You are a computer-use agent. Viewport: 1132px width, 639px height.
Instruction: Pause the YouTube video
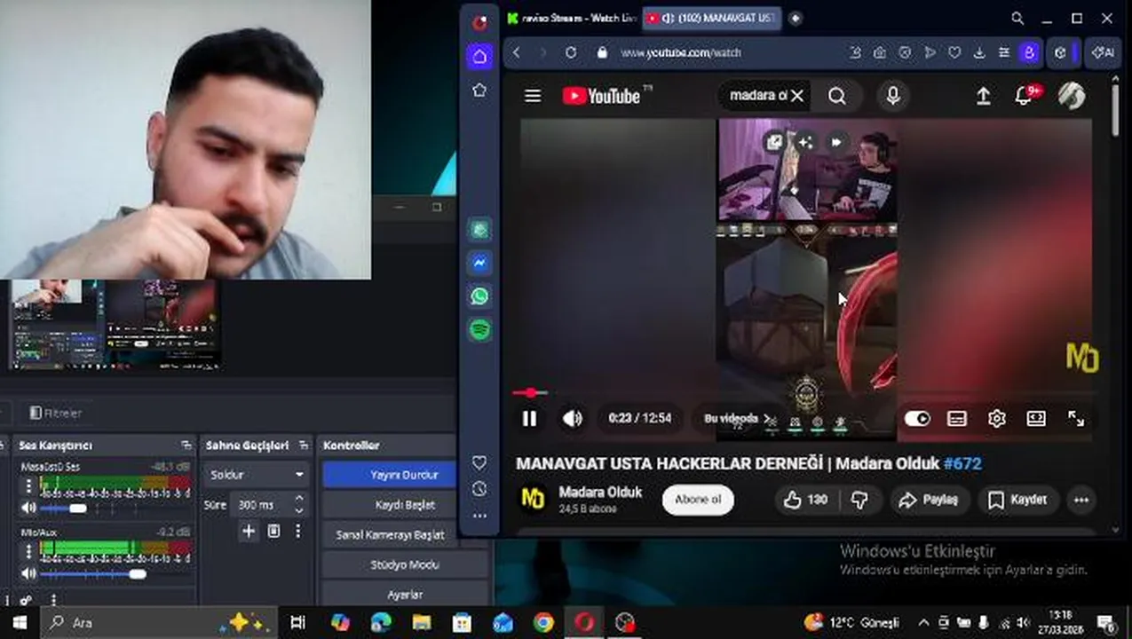pyautogui.click(x=529, y=419)
